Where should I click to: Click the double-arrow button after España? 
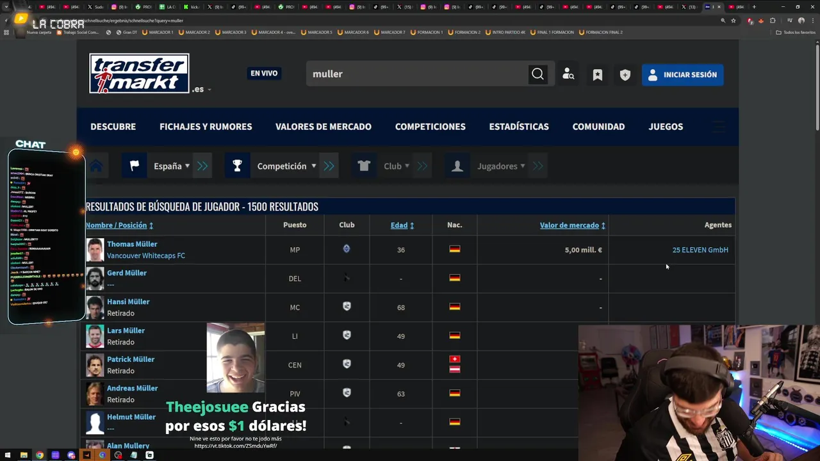(x=202, y=166)
